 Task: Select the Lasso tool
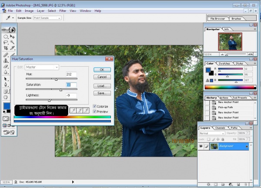click(x=6, y=42)
